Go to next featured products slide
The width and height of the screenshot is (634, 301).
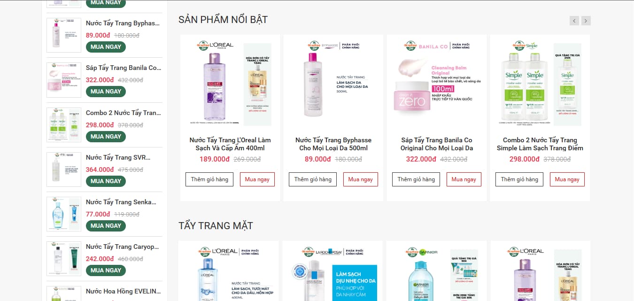586,21
